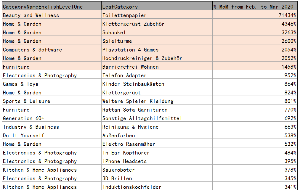Click the Klettergerüst Zubehör cell
The width and height of the screenshot is (300, 193).
[133, 24]
